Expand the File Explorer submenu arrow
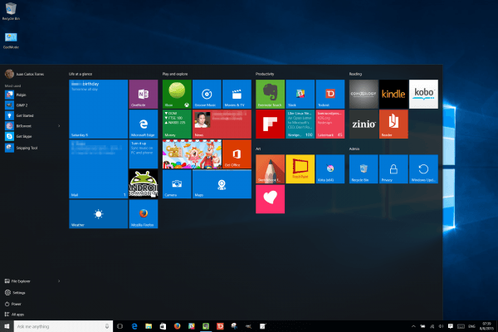Viewport: 498px width, 332px height. (59, 281)
